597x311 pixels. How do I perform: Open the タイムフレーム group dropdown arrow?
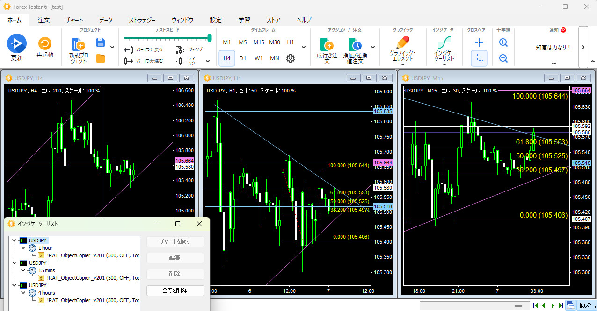(x=304, y=47)
